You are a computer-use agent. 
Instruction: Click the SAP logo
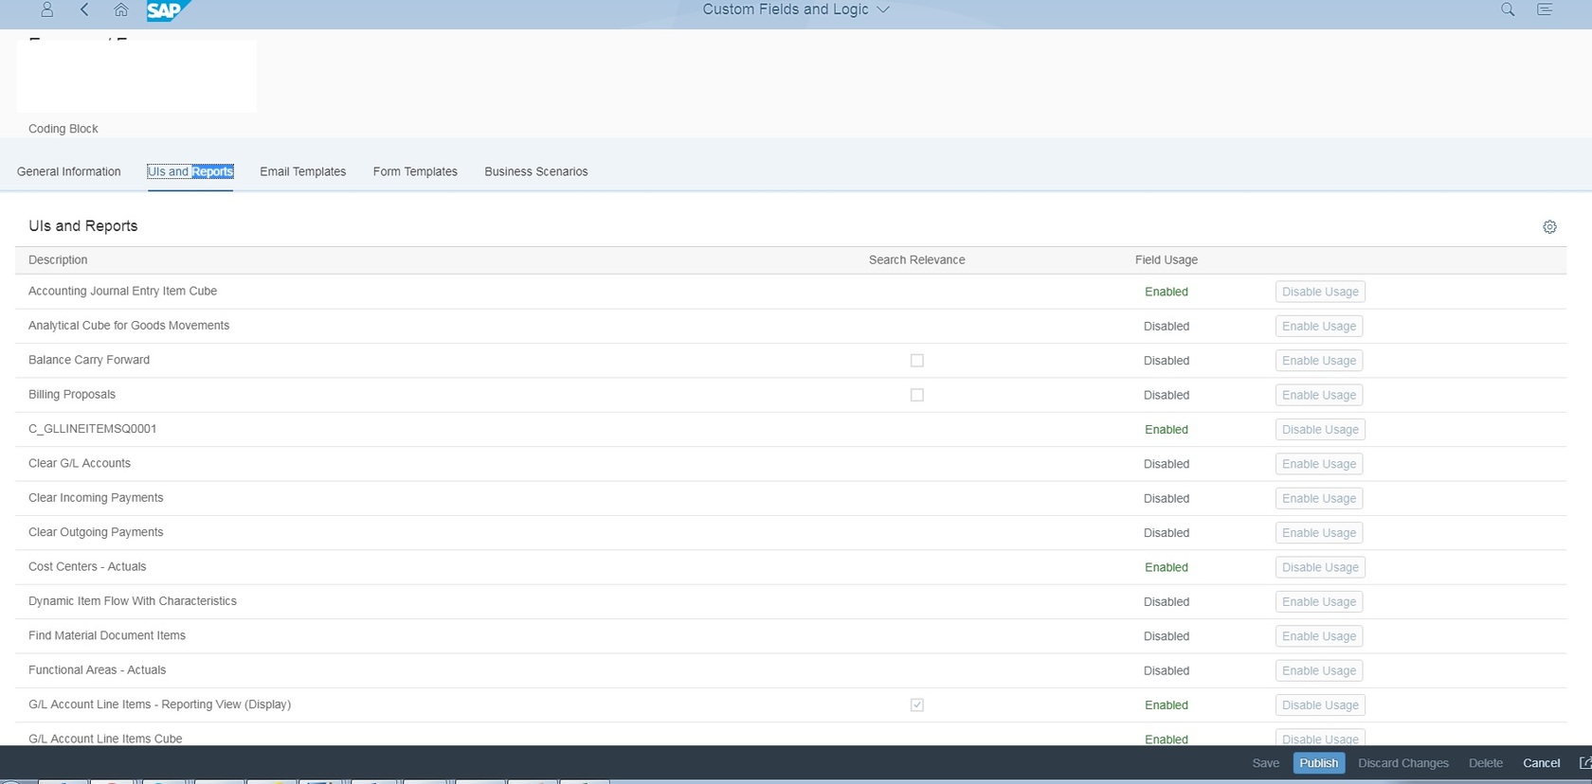coord(168,10)
